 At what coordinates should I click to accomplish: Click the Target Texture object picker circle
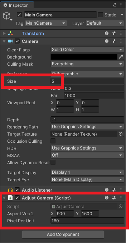[121, 134]
